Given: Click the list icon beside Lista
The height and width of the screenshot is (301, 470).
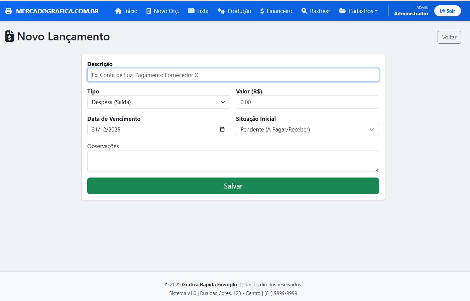Looking at the screenshot, I should (191, 11).
